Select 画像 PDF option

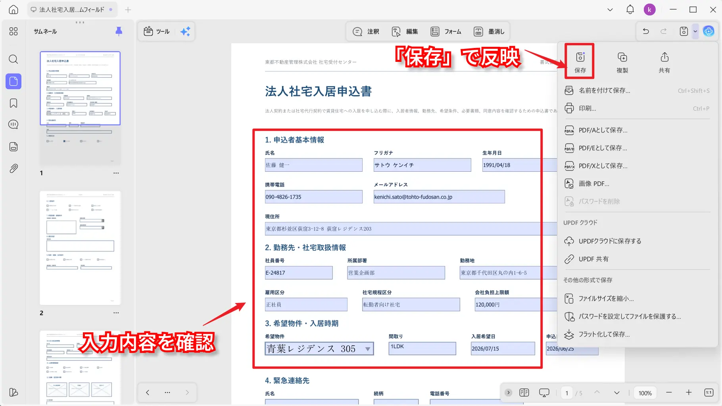coord(637,184)
